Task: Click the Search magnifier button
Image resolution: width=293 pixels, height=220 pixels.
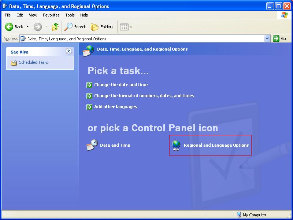Action: click(x=75, y=27)
